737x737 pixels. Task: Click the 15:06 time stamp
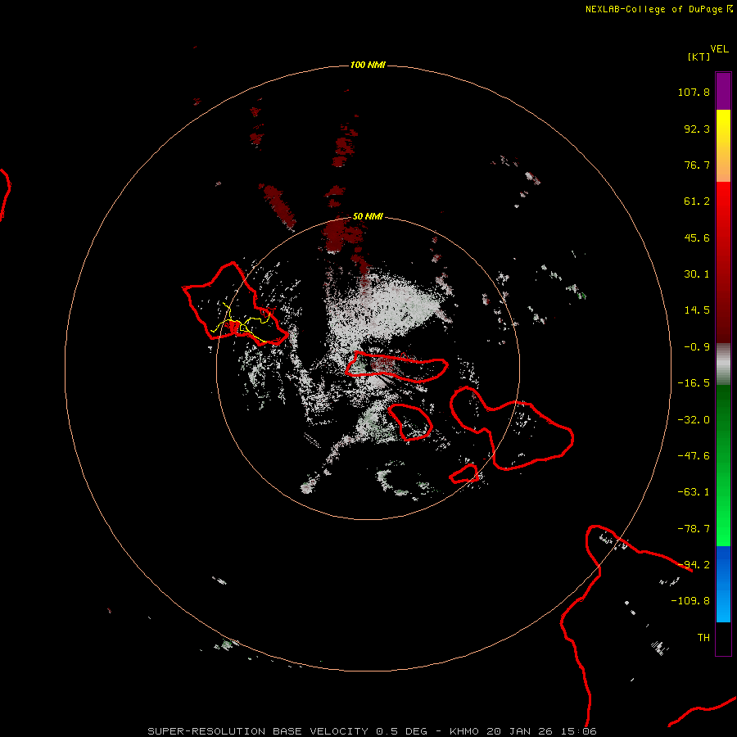coord(581,731)
